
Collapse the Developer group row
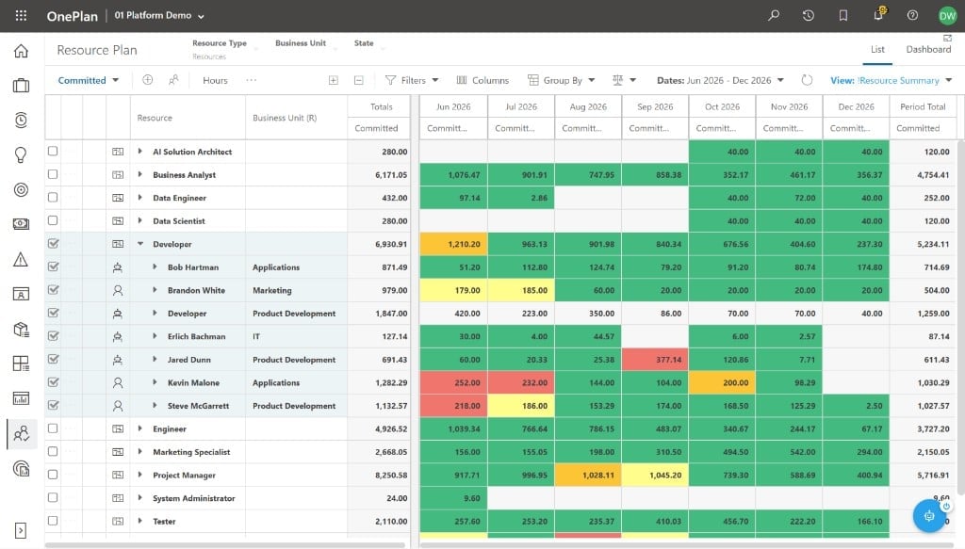coord(140,244)
